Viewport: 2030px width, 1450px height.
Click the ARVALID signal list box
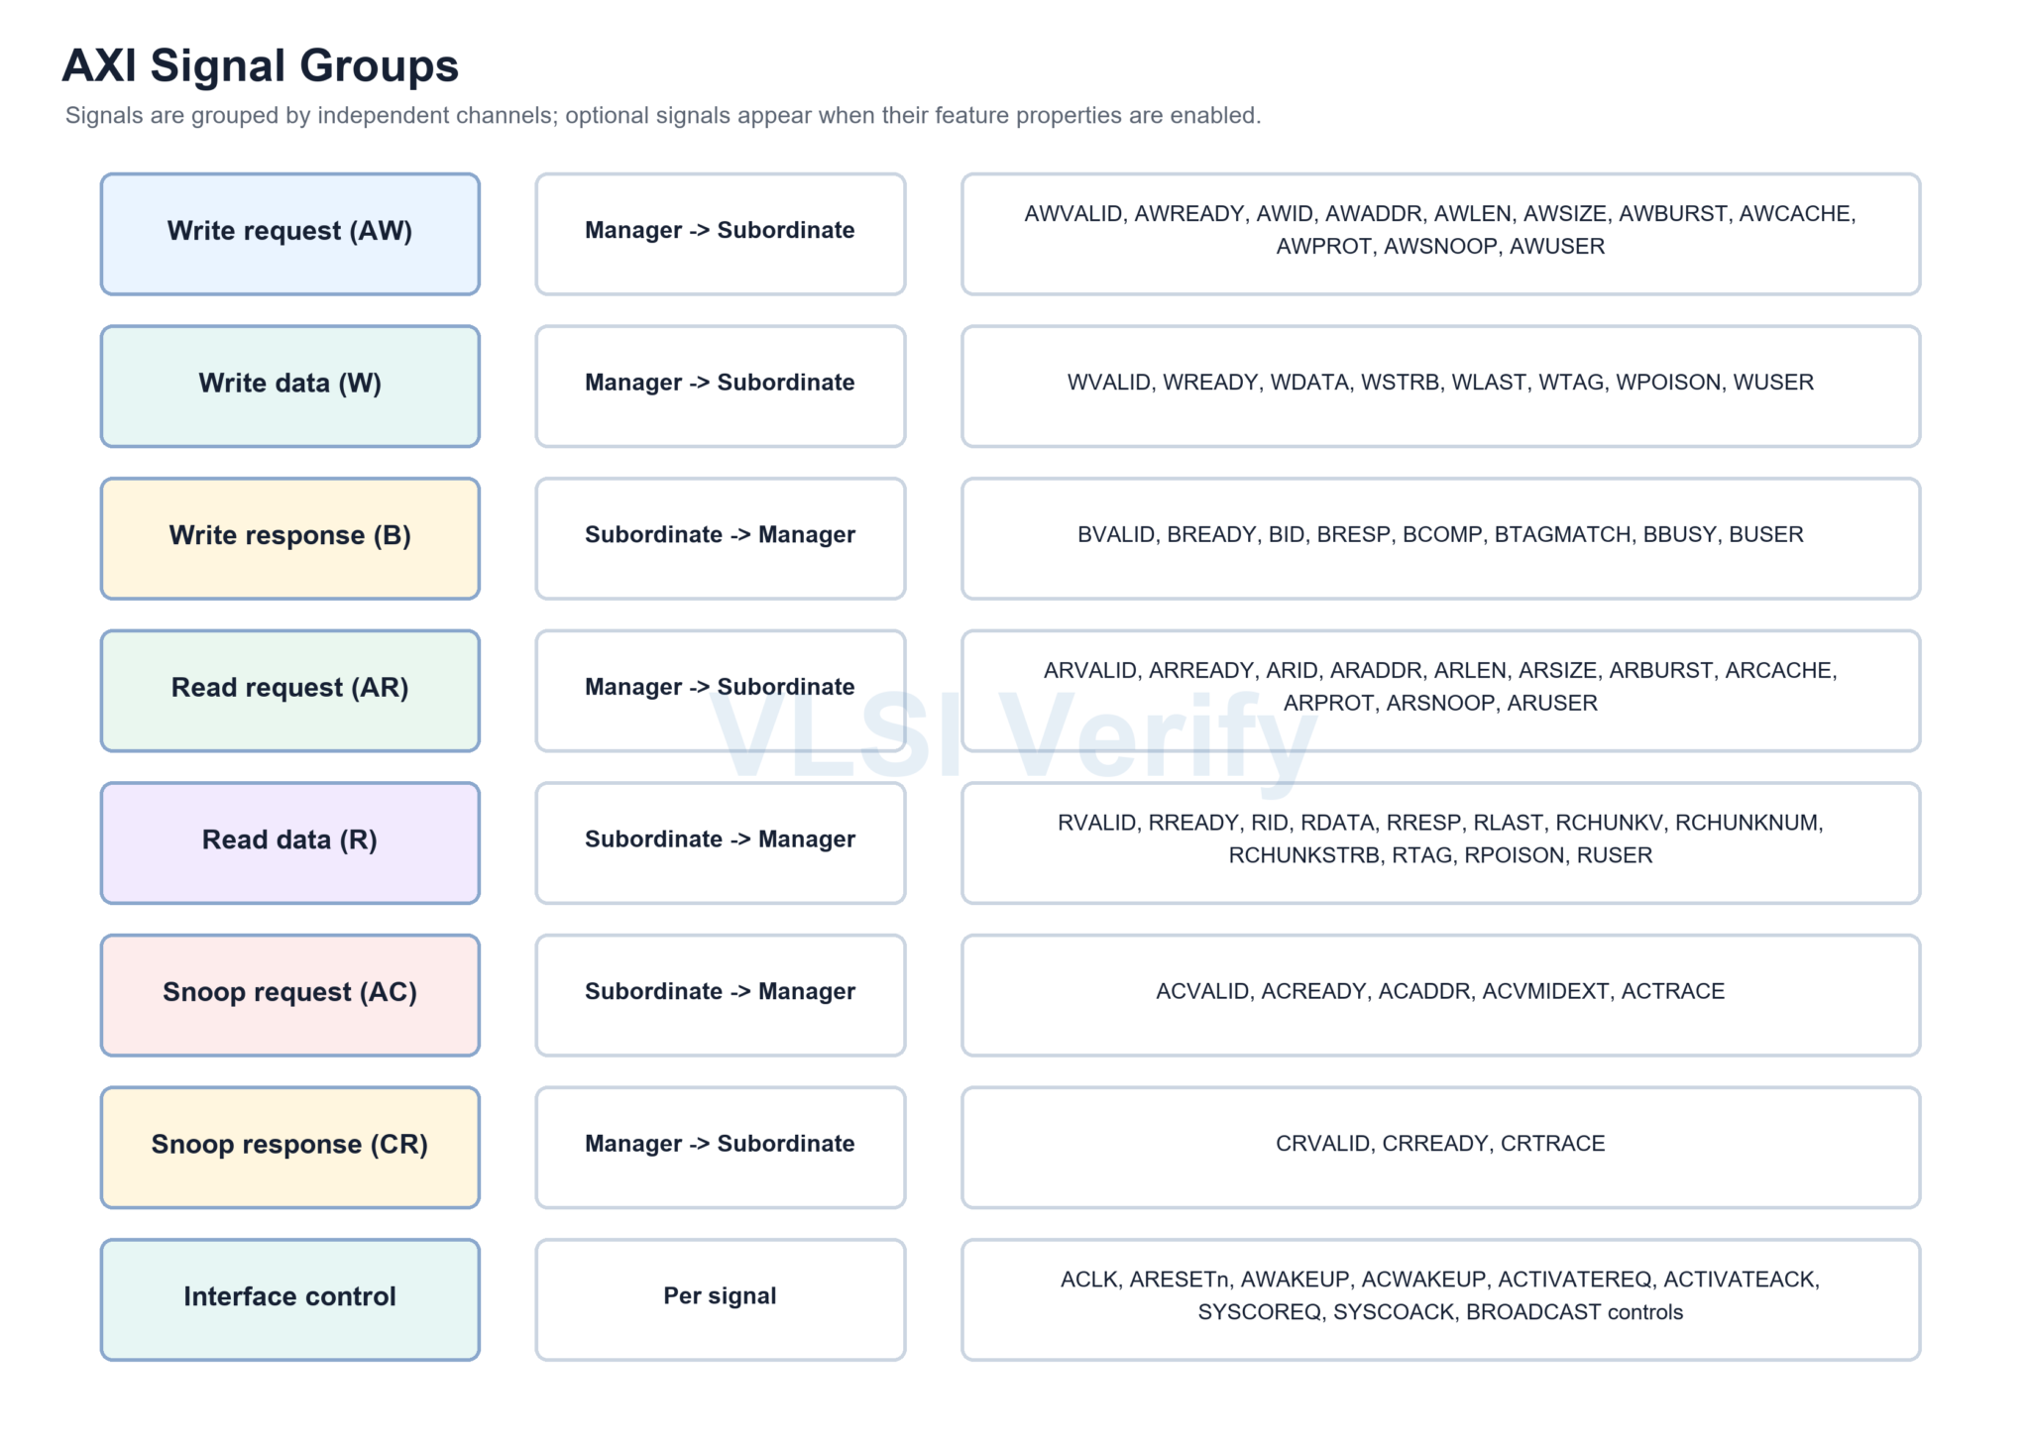[x=1441, y=691]
